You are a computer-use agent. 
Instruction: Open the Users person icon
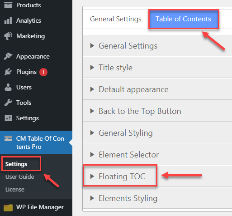(8, 87)
